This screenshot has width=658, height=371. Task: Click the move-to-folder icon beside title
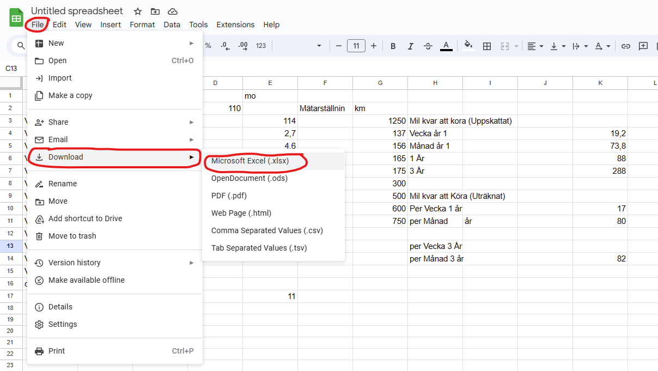tap(155, 11)
